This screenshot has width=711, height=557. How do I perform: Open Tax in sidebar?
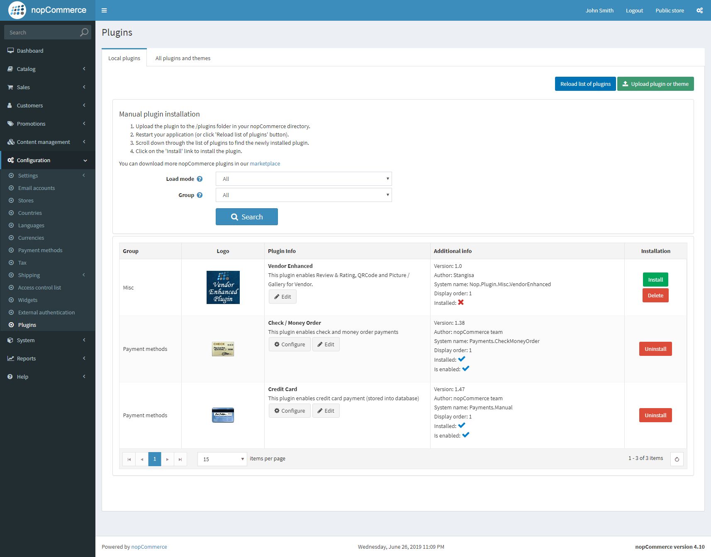click(48, 263)
